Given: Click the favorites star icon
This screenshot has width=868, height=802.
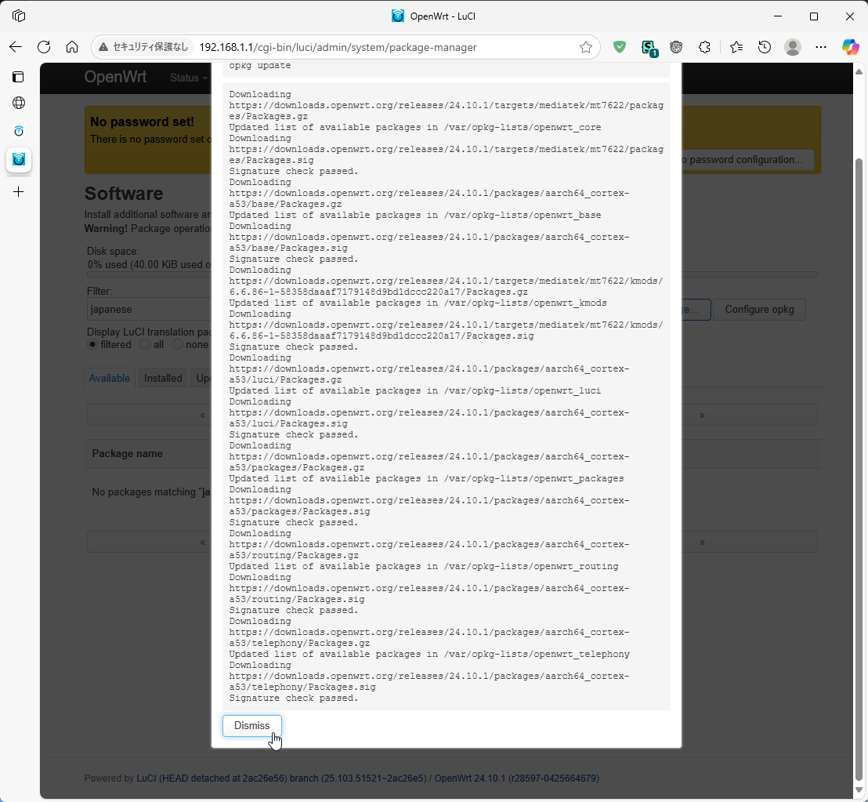Looking at the screenshot, I should 736,47.
